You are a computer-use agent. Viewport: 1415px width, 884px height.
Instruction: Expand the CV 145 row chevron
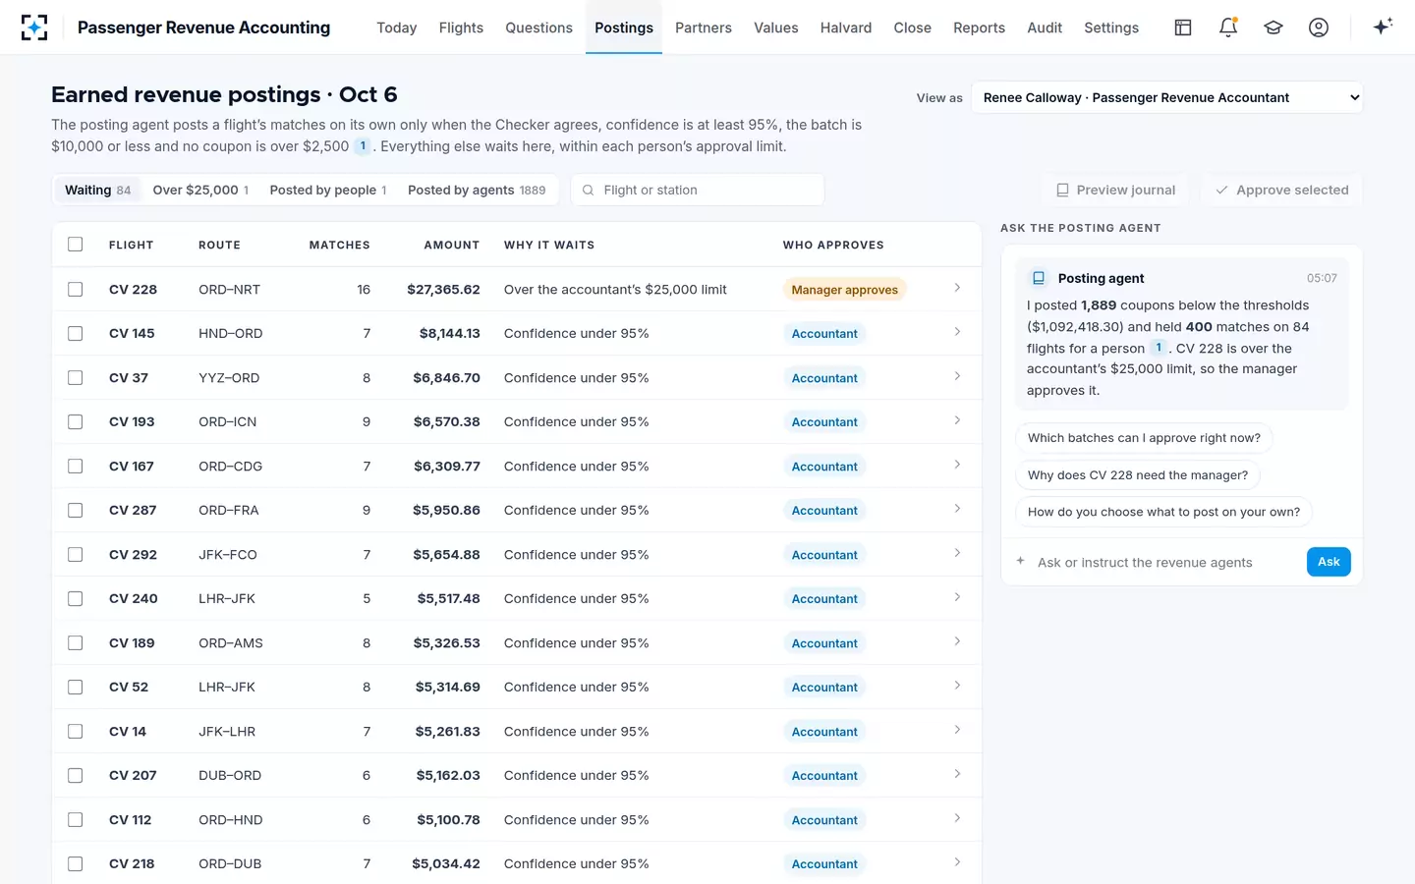[x=957, y=332]
